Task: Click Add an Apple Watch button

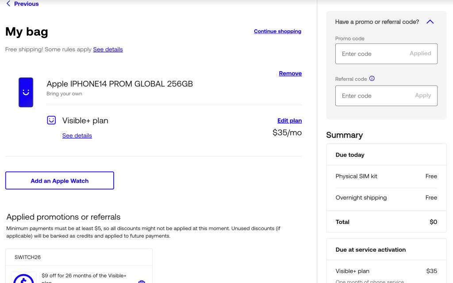Action: (60, 181)
